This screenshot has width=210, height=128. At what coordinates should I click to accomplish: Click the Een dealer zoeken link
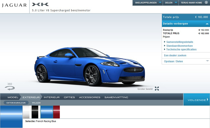click(x=175, y=55)
